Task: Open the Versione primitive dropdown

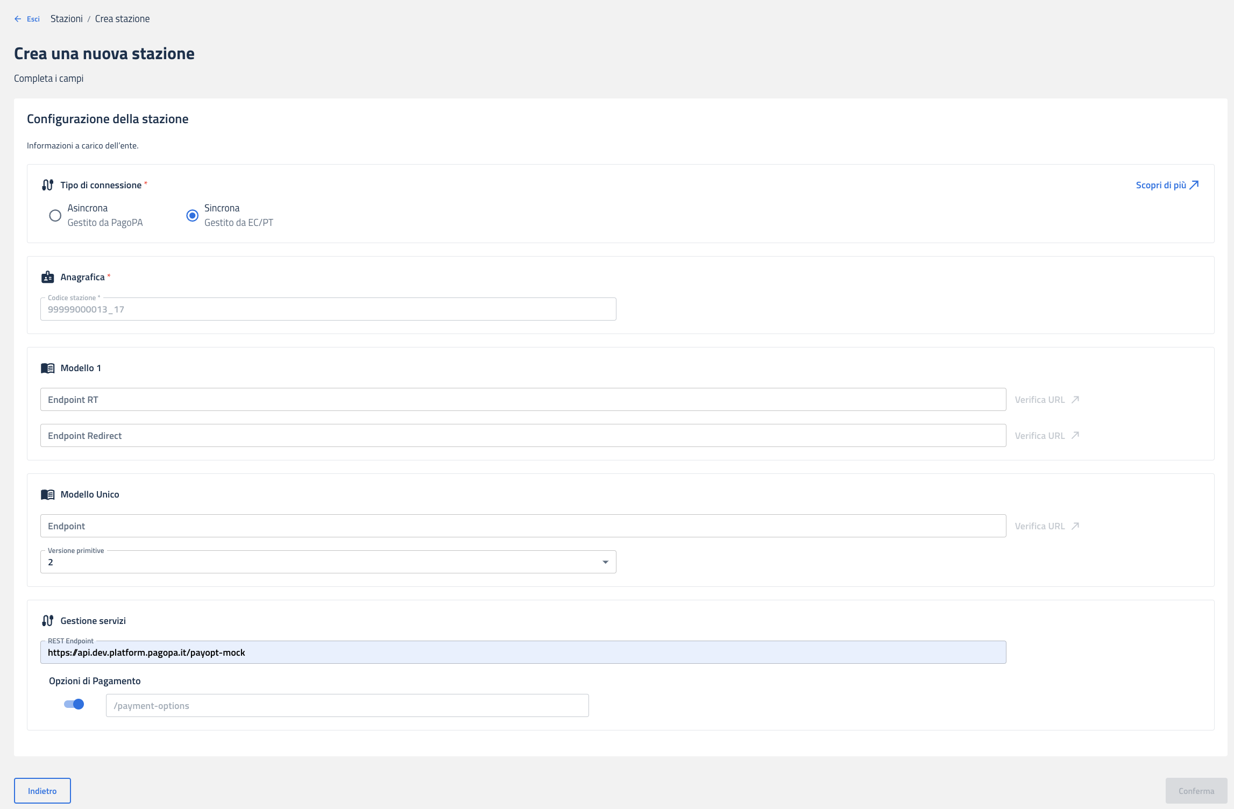Action: click(x=328, y=562)
